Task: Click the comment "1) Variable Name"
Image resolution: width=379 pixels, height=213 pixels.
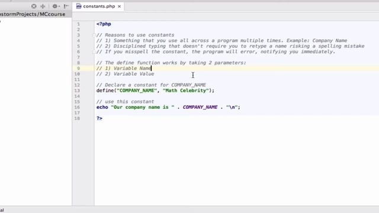Action: [124, 69]
